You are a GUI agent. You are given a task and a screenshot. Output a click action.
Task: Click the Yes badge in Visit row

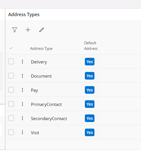(x=90, y=133)
